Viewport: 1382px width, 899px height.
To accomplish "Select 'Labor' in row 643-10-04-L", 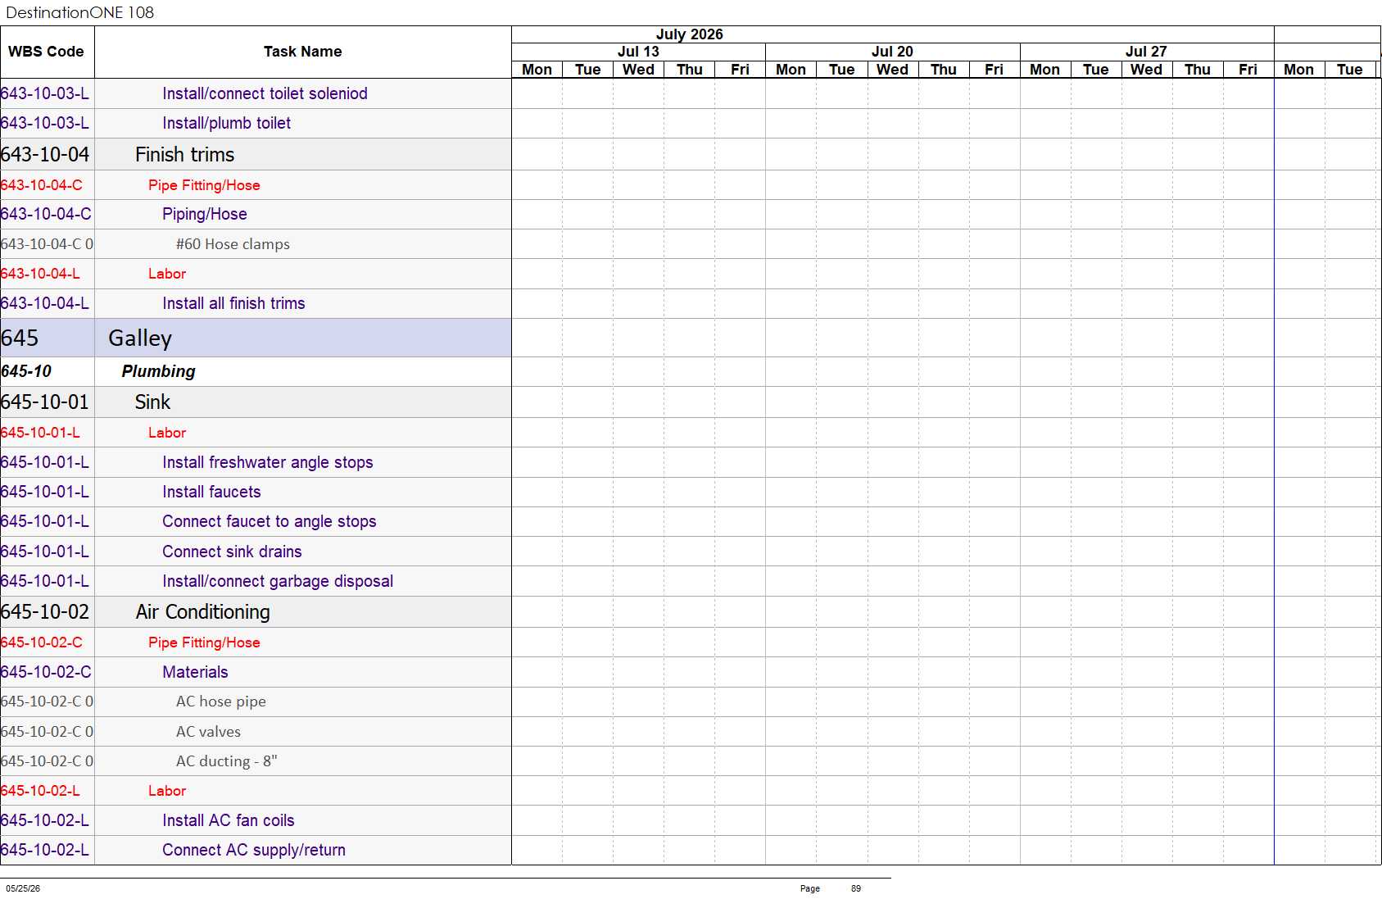I will [167, 274].
